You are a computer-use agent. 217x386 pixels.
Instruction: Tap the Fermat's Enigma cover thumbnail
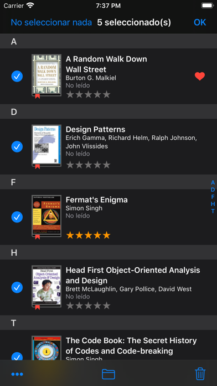pos(46,216)
